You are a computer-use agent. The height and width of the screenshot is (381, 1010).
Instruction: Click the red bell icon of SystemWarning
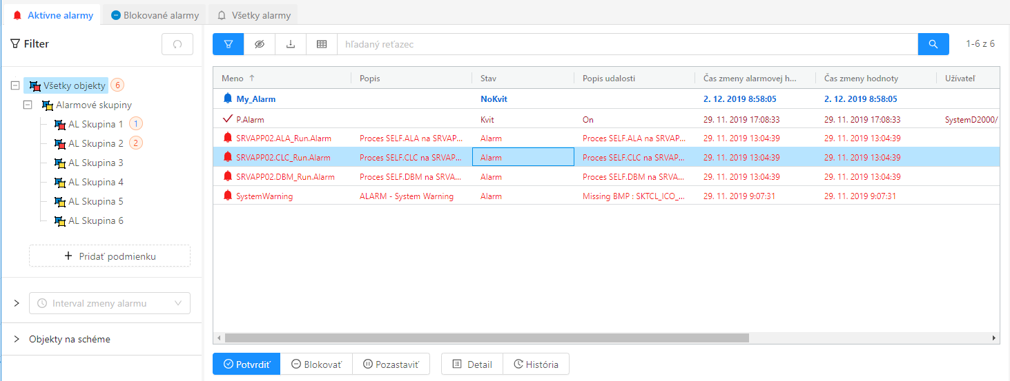click(x=228, y=196)
